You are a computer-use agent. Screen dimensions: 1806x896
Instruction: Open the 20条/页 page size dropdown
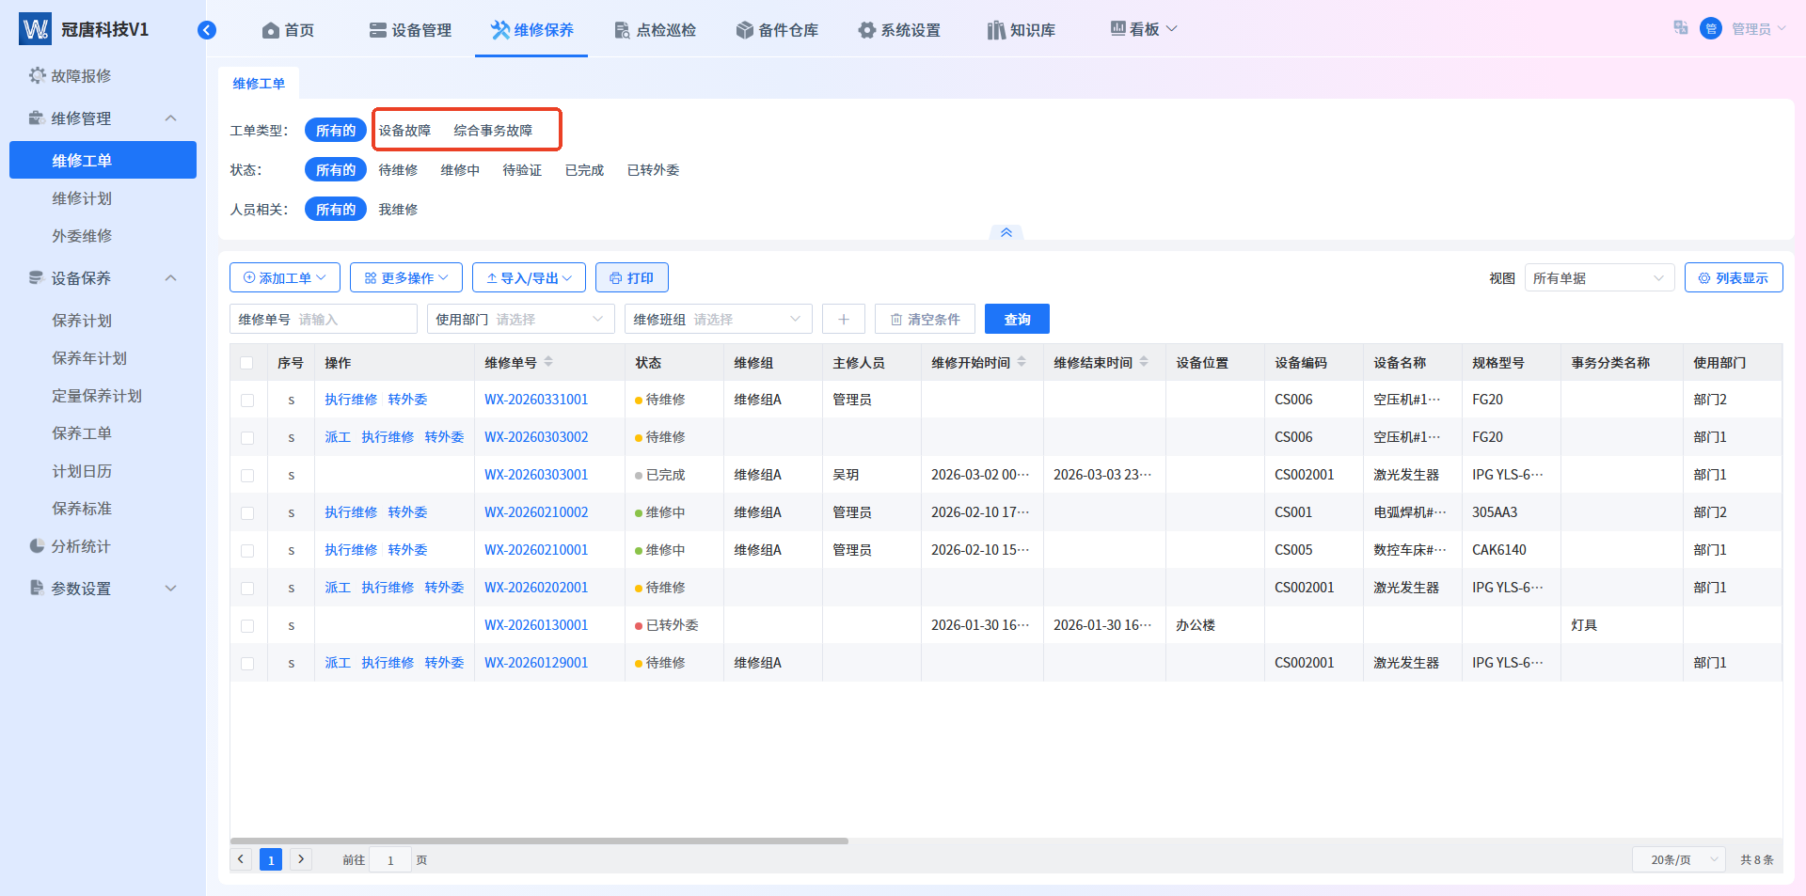[x=1679, y=859]
